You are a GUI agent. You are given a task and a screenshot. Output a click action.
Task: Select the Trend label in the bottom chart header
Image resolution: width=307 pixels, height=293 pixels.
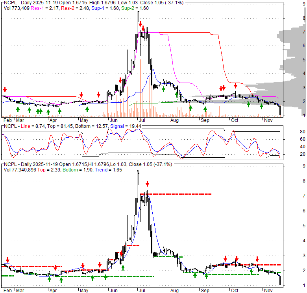click(x=101, y=170)
